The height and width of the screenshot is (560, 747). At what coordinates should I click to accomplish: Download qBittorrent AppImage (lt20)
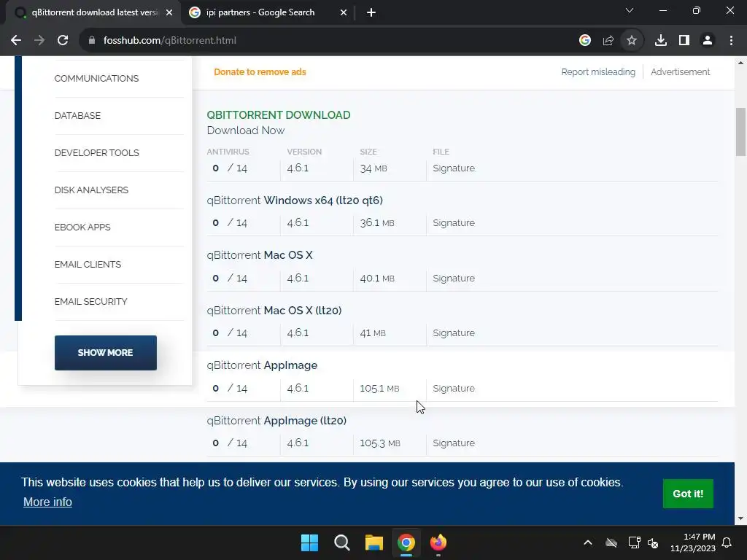276,421
